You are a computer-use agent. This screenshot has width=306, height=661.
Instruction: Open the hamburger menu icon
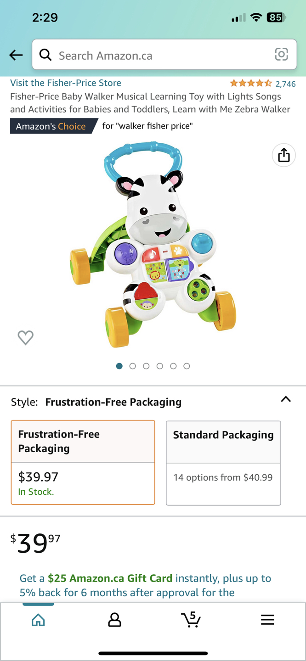click(267, 620)
